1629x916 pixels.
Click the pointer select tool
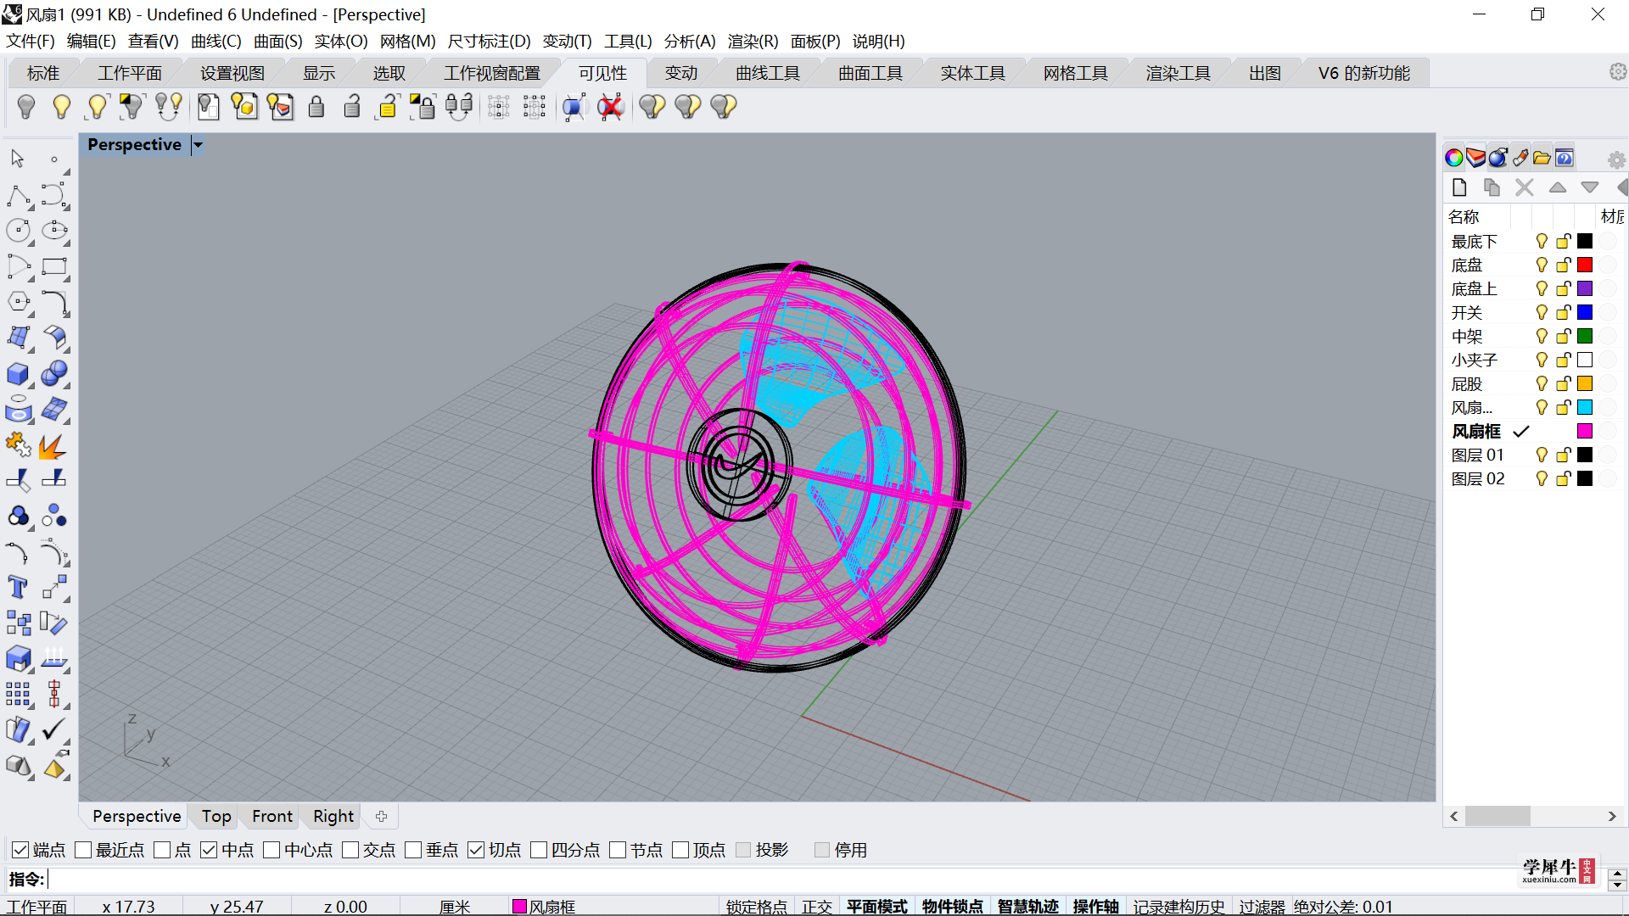point(19,159)
